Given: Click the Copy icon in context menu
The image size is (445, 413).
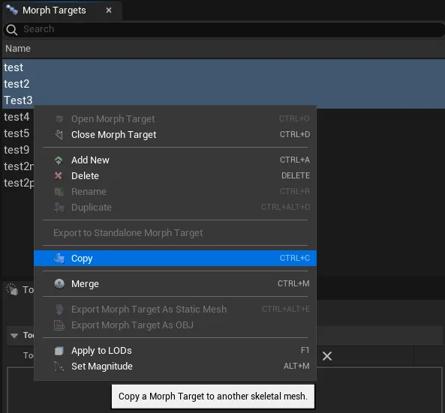Looking at the screenshot, I should (59, 259).
